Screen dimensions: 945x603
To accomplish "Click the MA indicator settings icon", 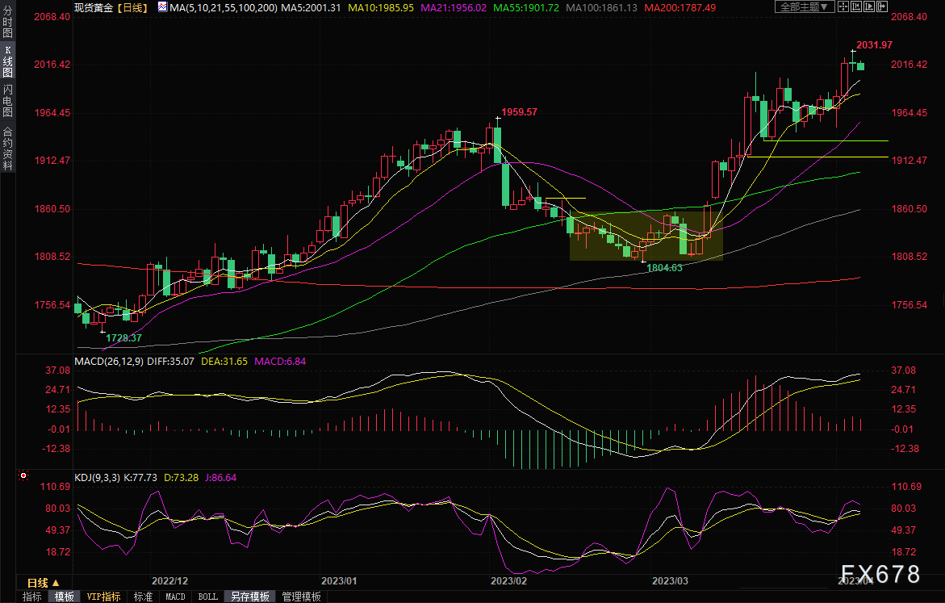I will [x=162, y=7].
